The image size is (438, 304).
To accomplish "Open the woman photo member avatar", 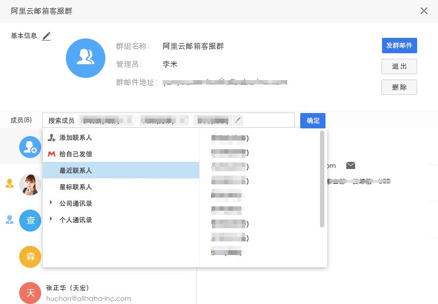I will pyautogui.click(x=30, y=184).
